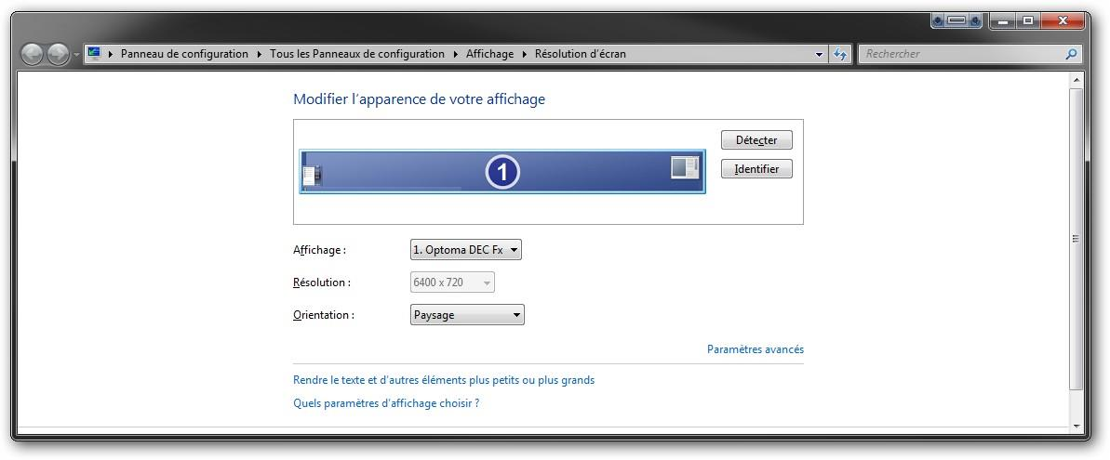
Task: Click the Control Panel icon in address bar
Action: (95, 54)
